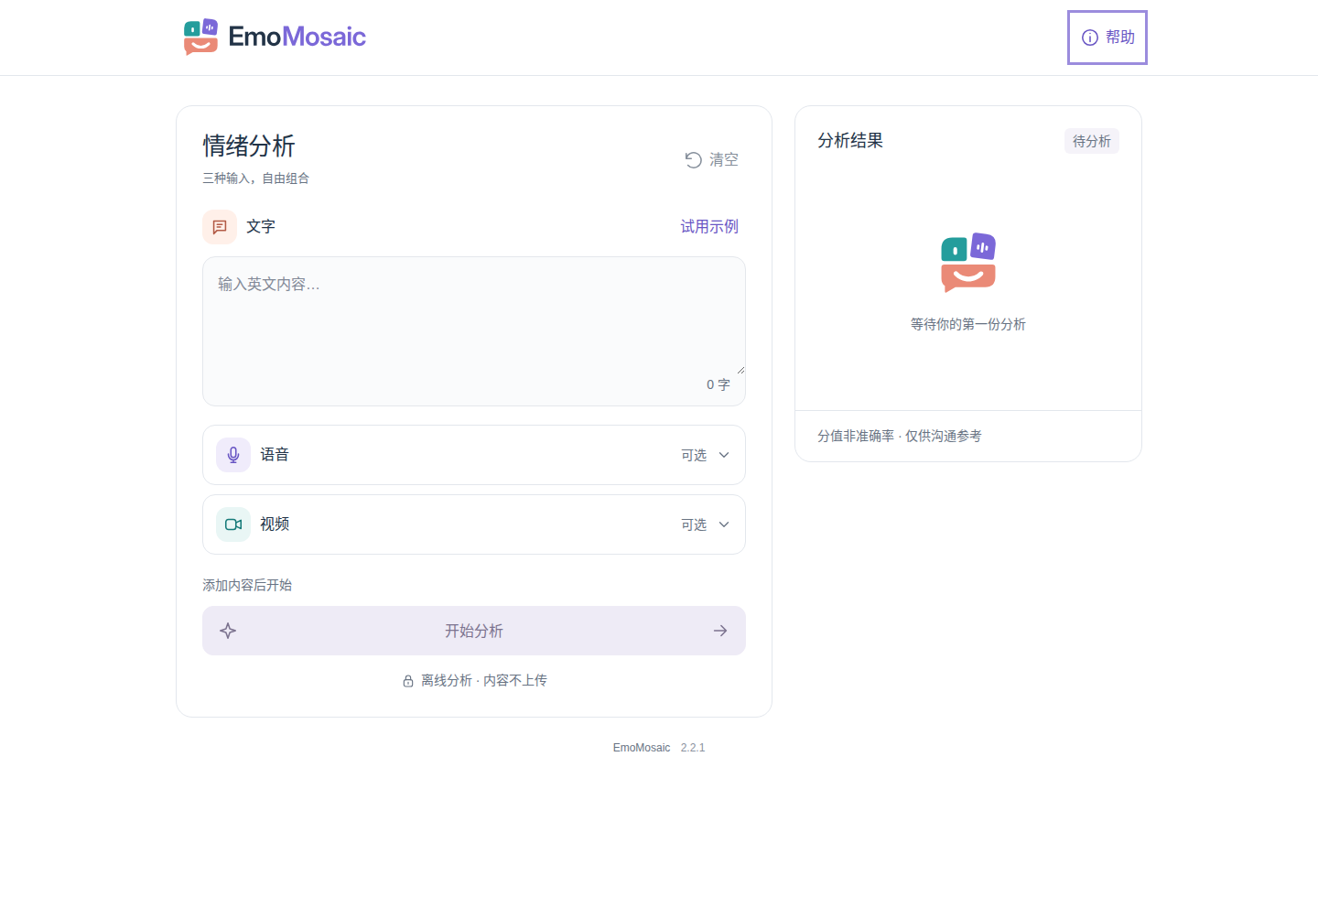Click the EmoMosaic logo icon in header
The width and height of the screenshot is (1318, 897).
200,37
